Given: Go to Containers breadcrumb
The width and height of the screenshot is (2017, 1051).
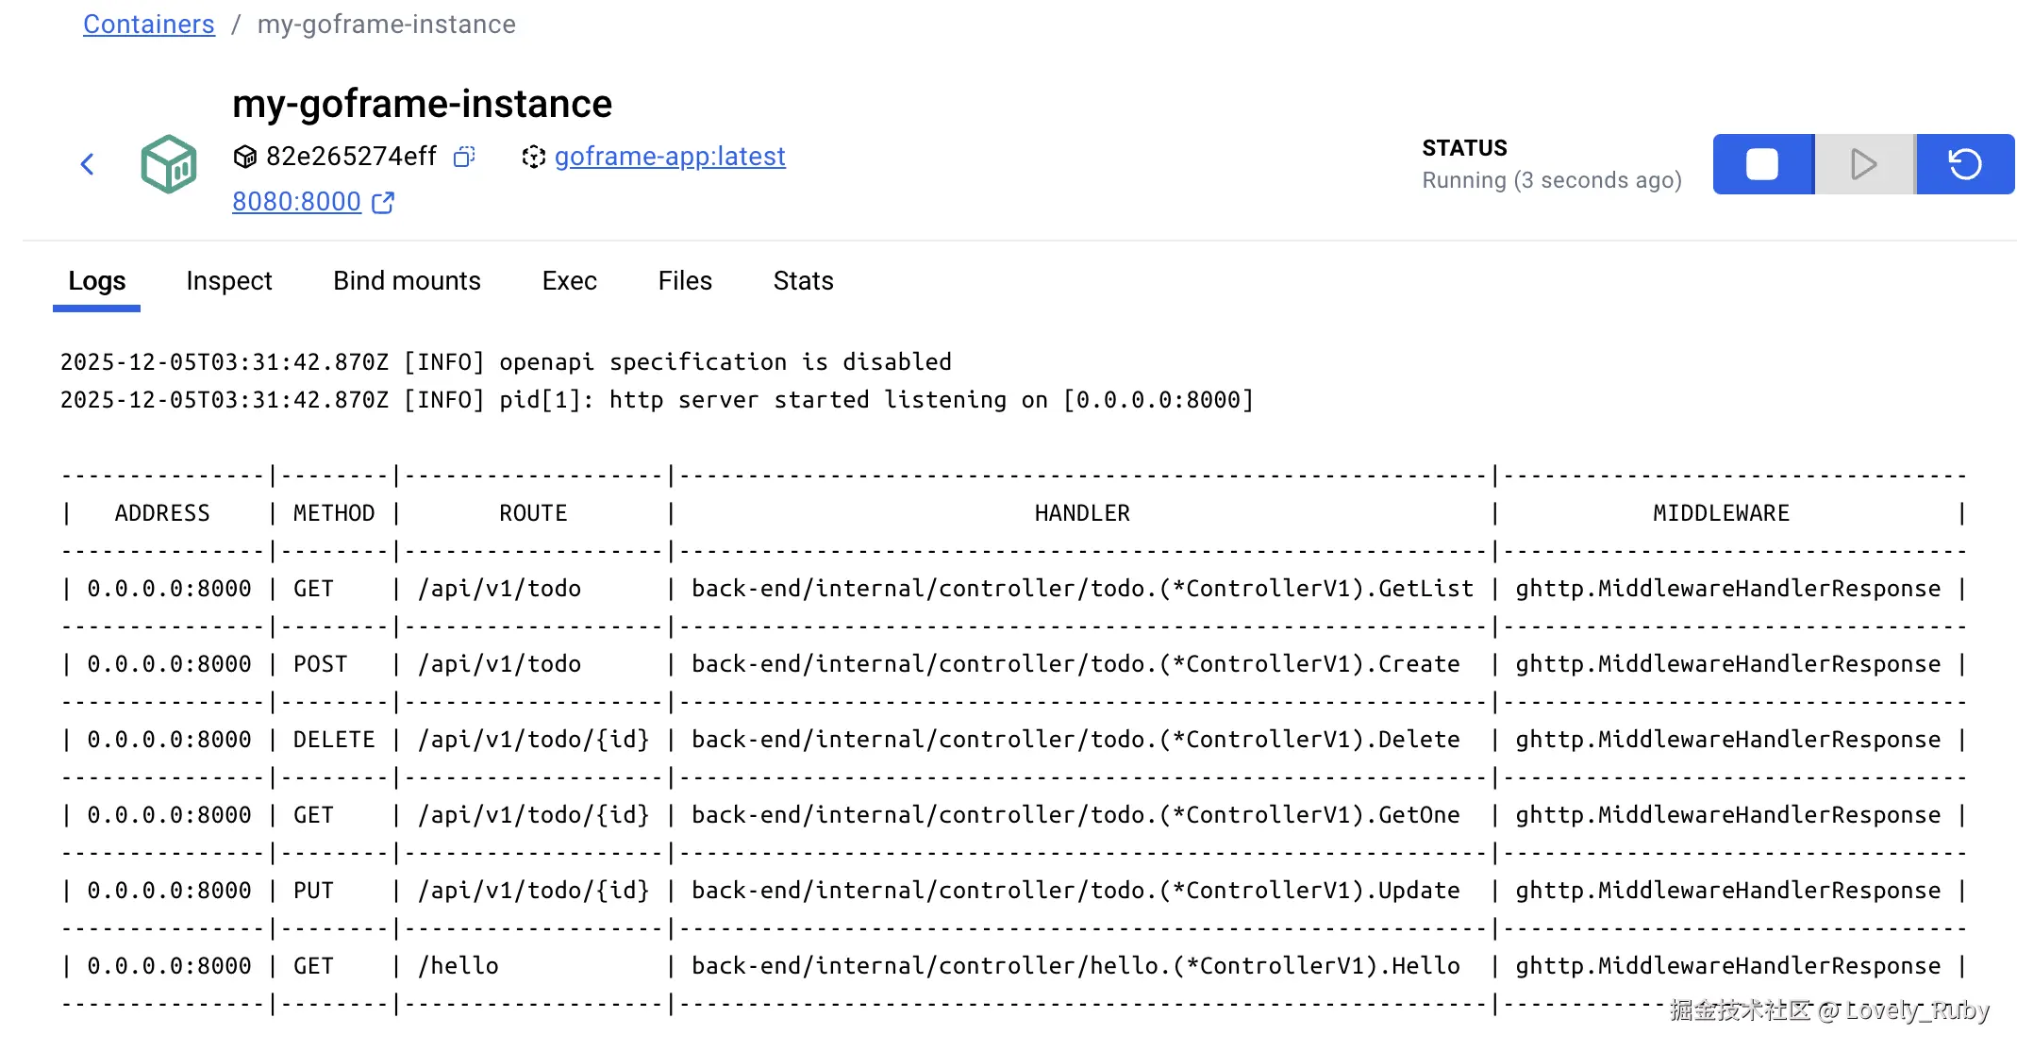Looking at the screenshot, I should click(x=149, y=25).
